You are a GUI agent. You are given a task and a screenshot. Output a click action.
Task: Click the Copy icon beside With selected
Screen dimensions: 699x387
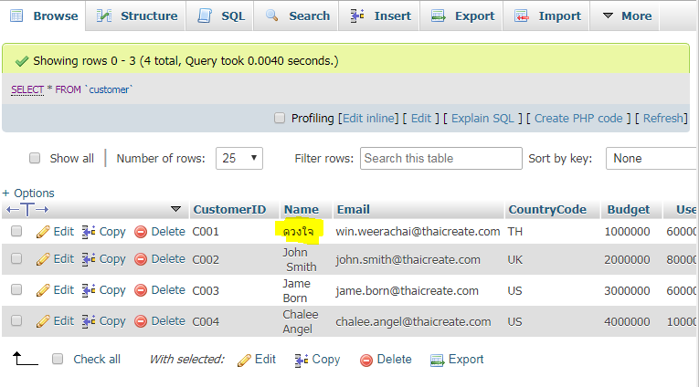[x=302, y=360]
